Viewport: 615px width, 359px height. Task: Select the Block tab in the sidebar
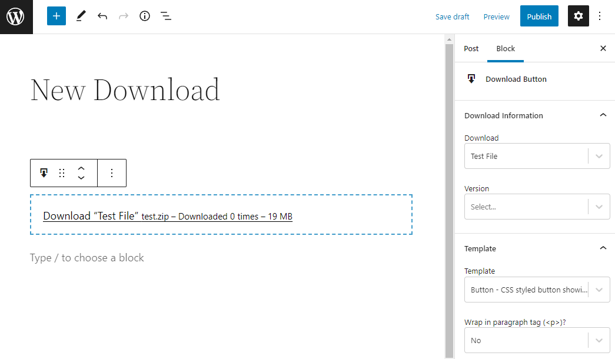[505, 48]
